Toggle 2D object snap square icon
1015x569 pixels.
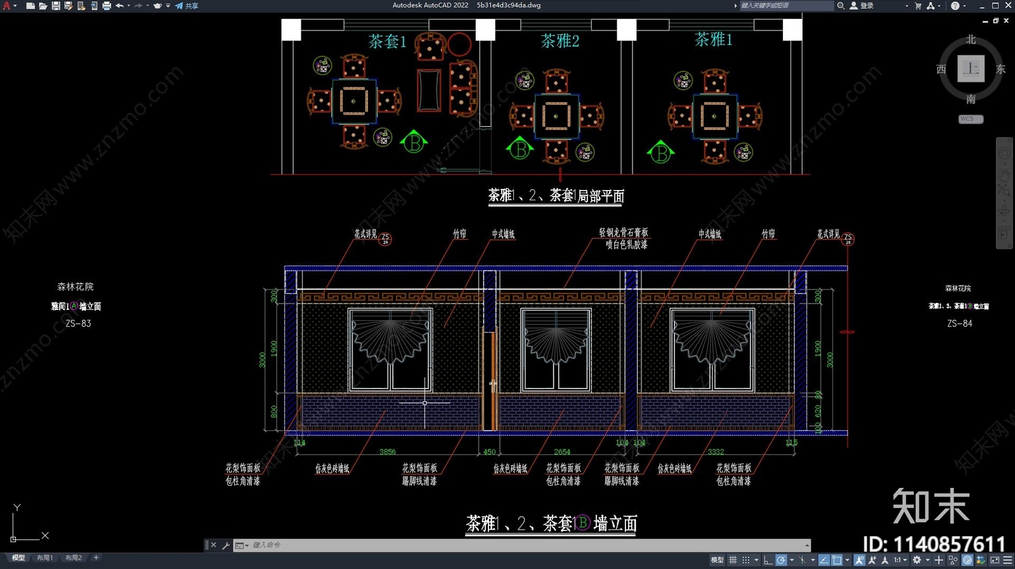click(837, 560)
